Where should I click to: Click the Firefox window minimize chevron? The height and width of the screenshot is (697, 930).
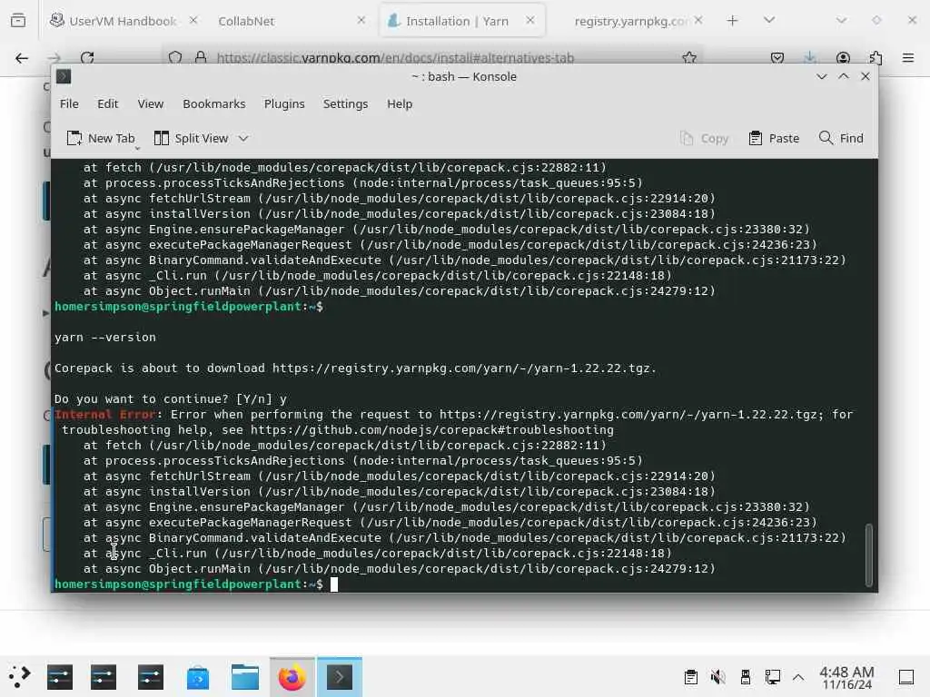841,20
